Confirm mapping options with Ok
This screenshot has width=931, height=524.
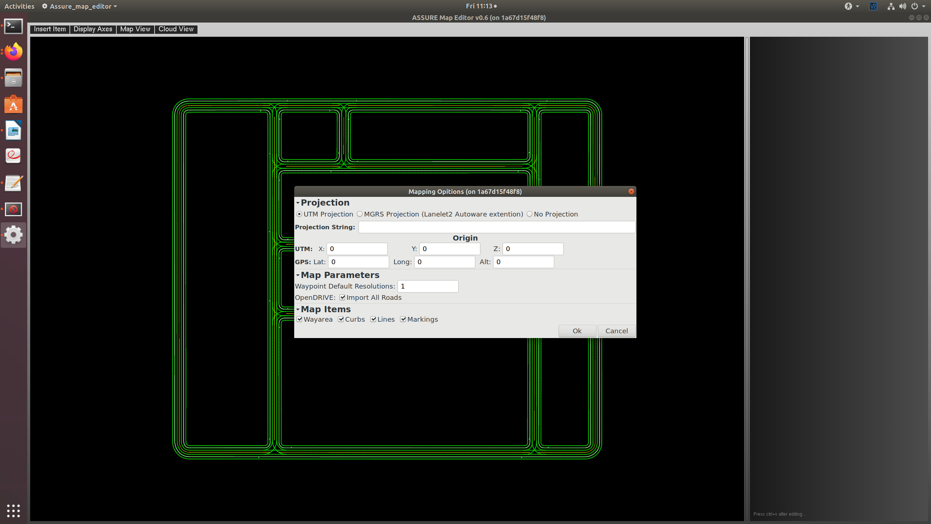tap(577, 331)
